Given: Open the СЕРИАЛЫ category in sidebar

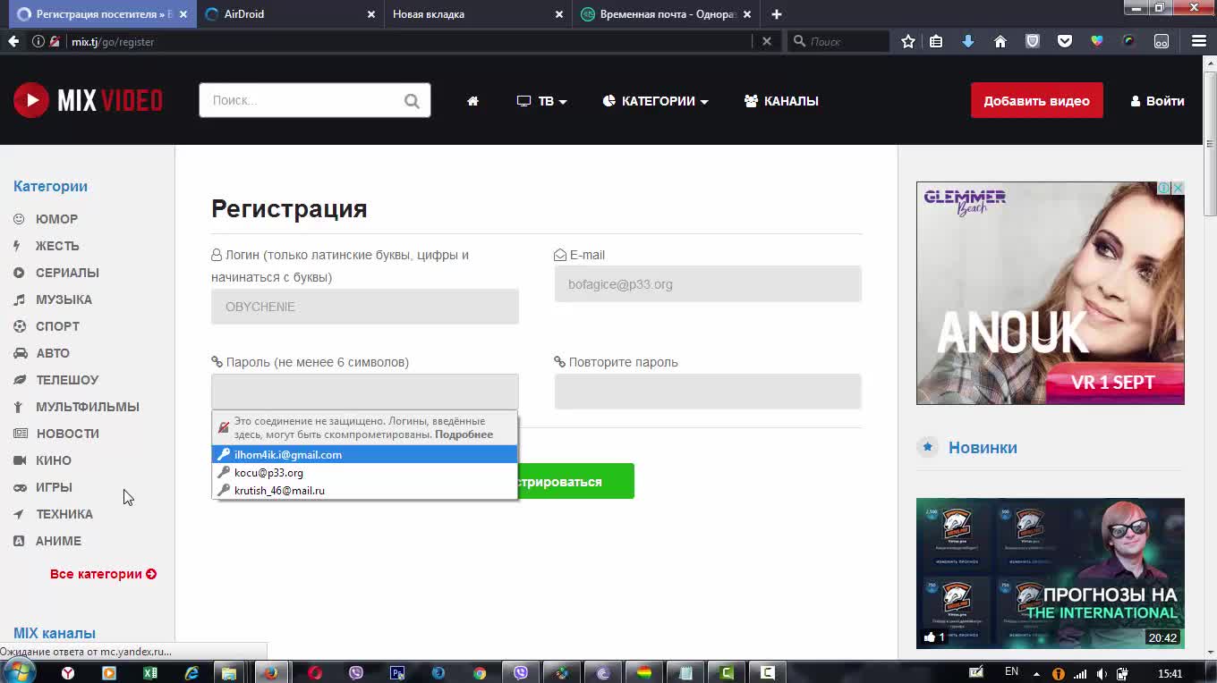Looking at the screenshot, I should [67, 273].
